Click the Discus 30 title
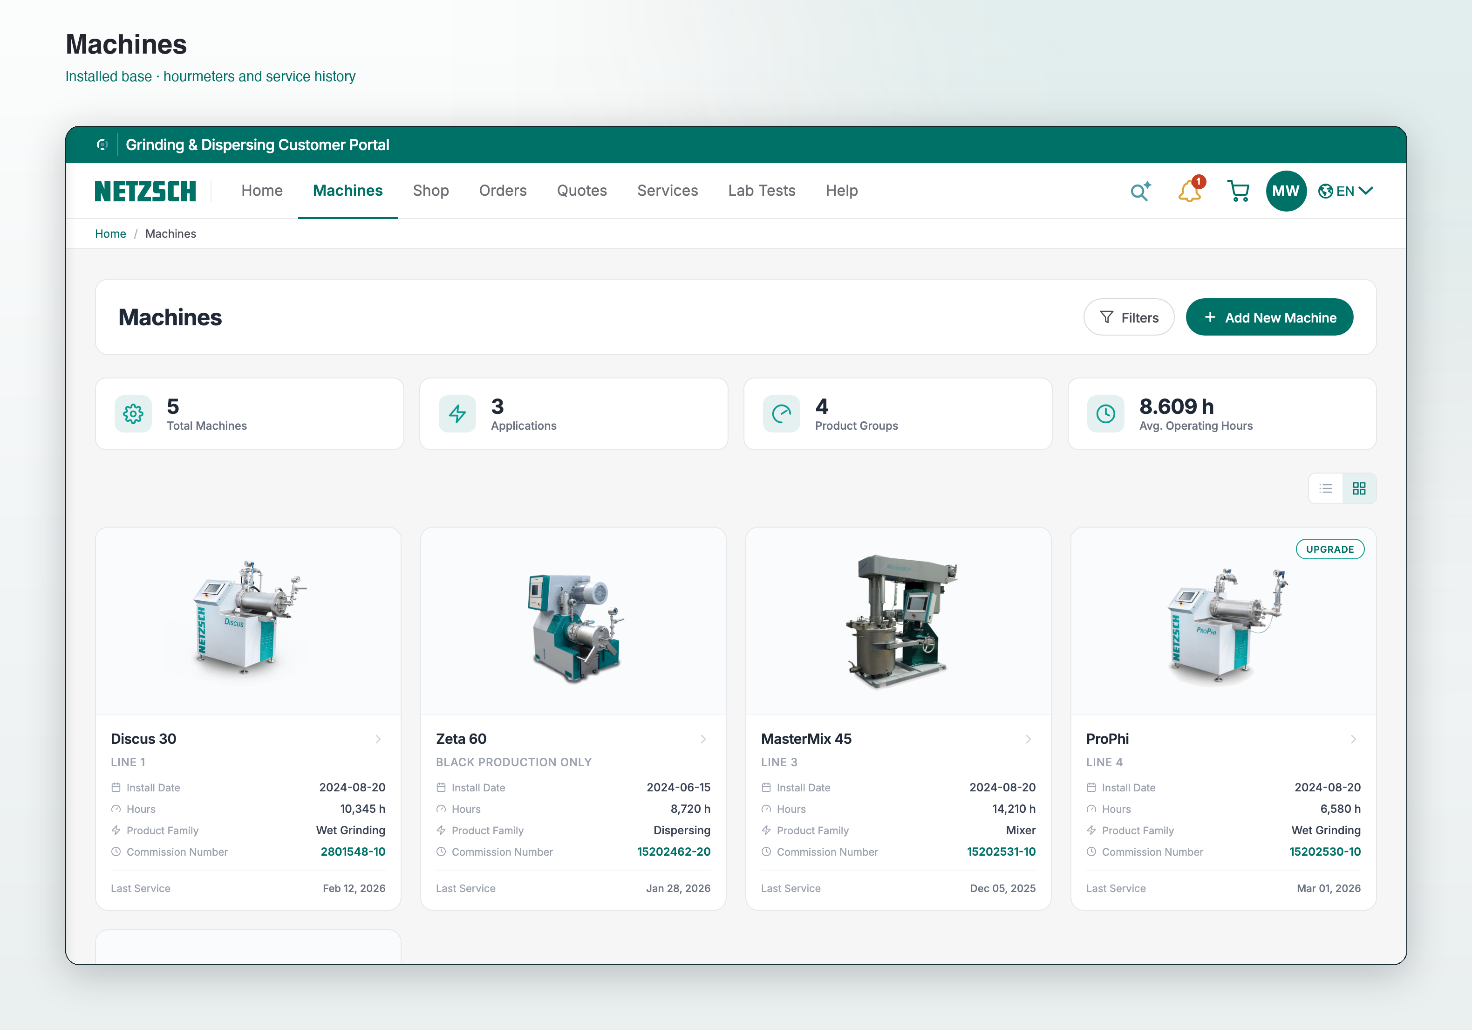This screenshot has width=1472, height=1030. click(143, 739)
